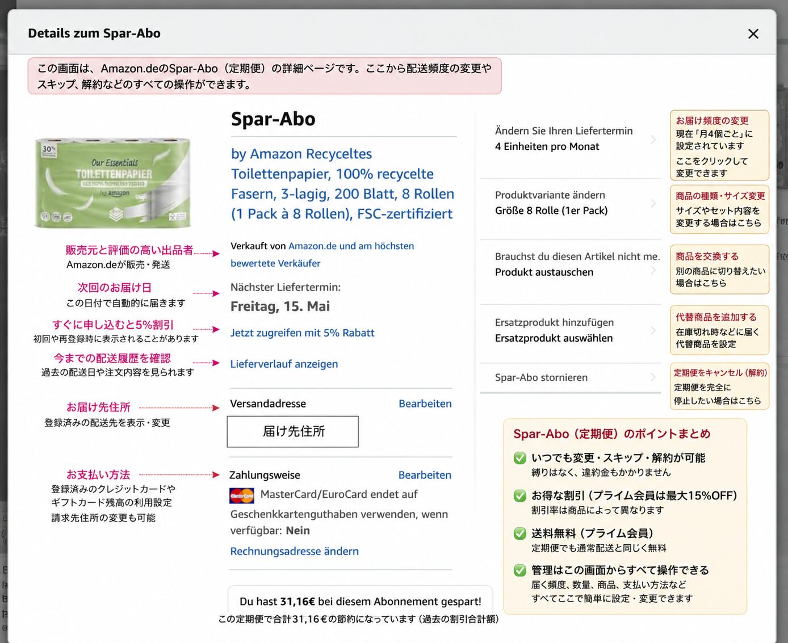Click the MasterCard logo icon
Screen dimensions: 788x643
(x=242, y=495)
